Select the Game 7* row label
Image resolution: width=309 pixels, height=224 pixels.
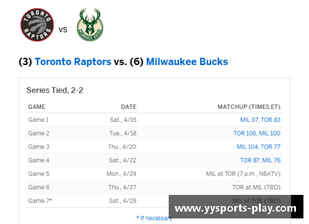(x=40, y=200)
